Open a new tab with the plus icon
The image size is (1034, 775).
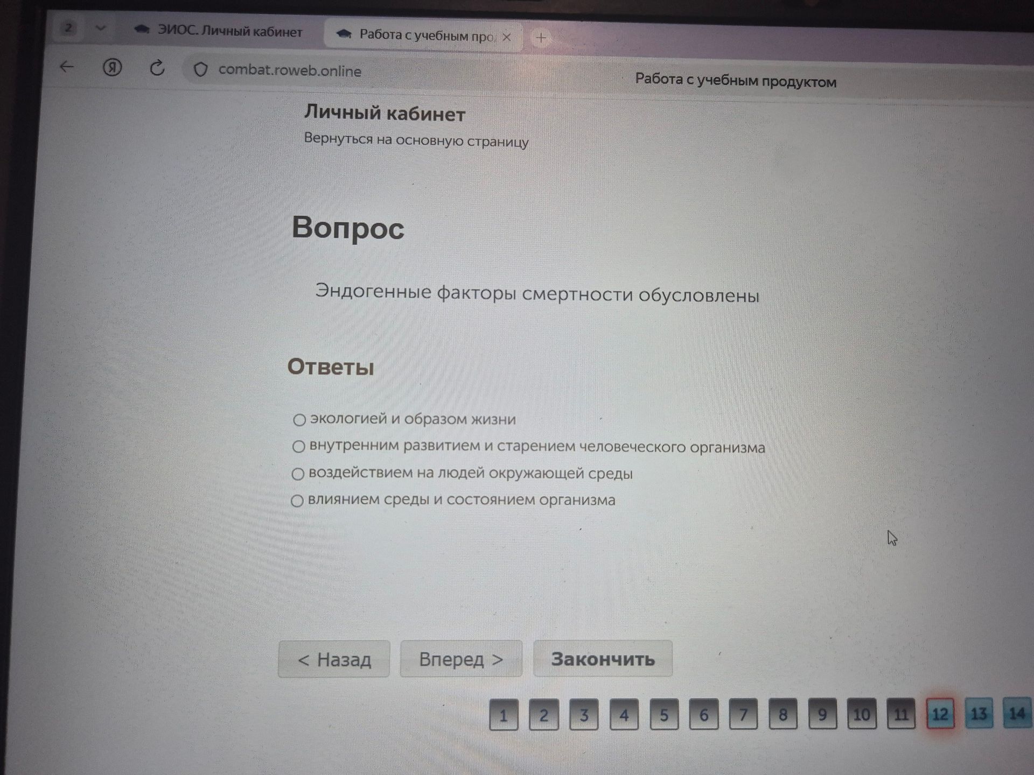541,38
